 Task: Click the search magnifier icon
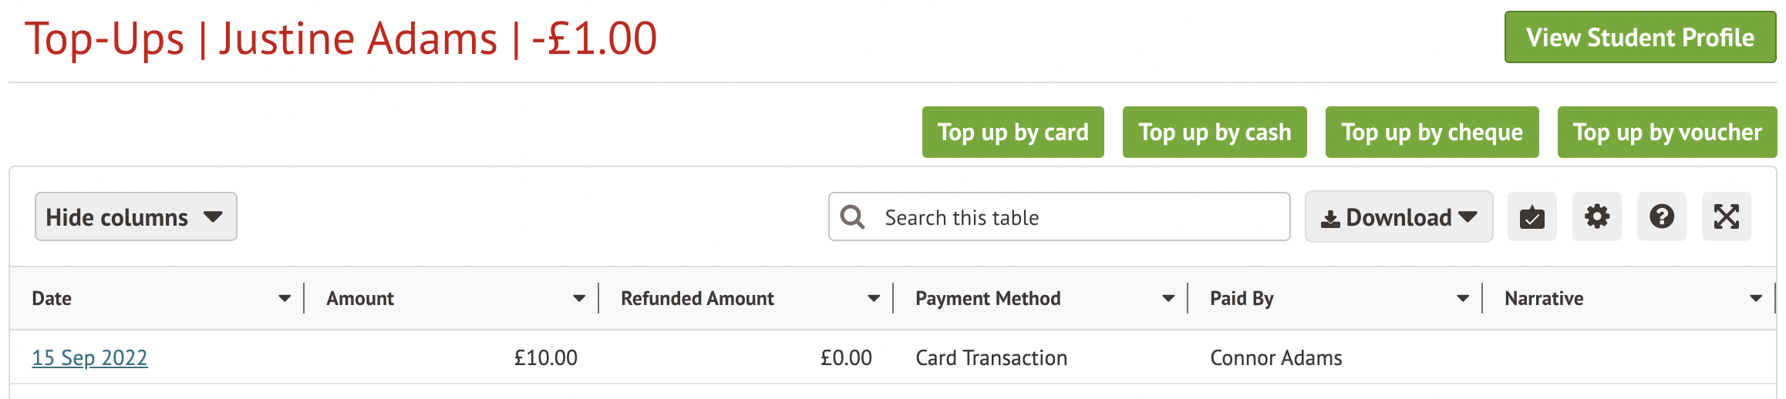coord(852,217)
